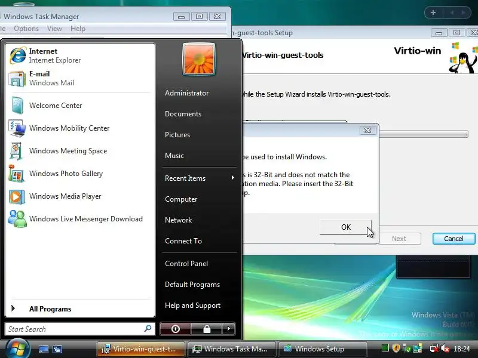478x358 pixels.
Task: Click Cancel in Virtio setup wizard
Action: 454,239
